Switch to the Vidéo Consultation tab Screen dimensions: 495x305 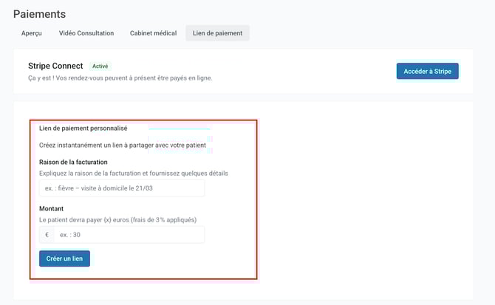point(86,33)
